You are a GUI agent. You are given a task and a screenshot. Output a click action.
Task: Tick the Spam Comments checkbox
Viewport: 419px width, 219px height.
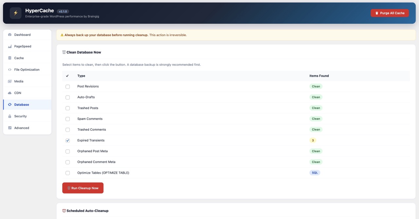click(68, 119)
